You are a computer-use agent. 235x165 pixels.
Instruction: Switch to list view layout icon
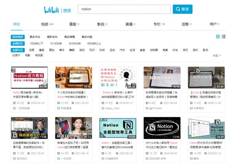tap(224, 36)
